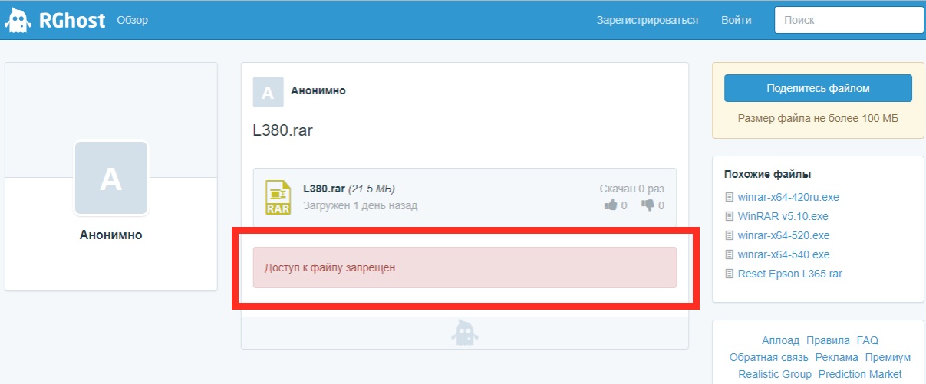Click the RGhost ghost logo icon

point(18,21)
